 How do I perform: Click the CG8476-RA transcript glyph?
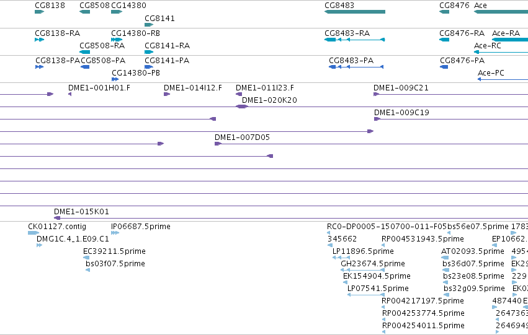444,40
